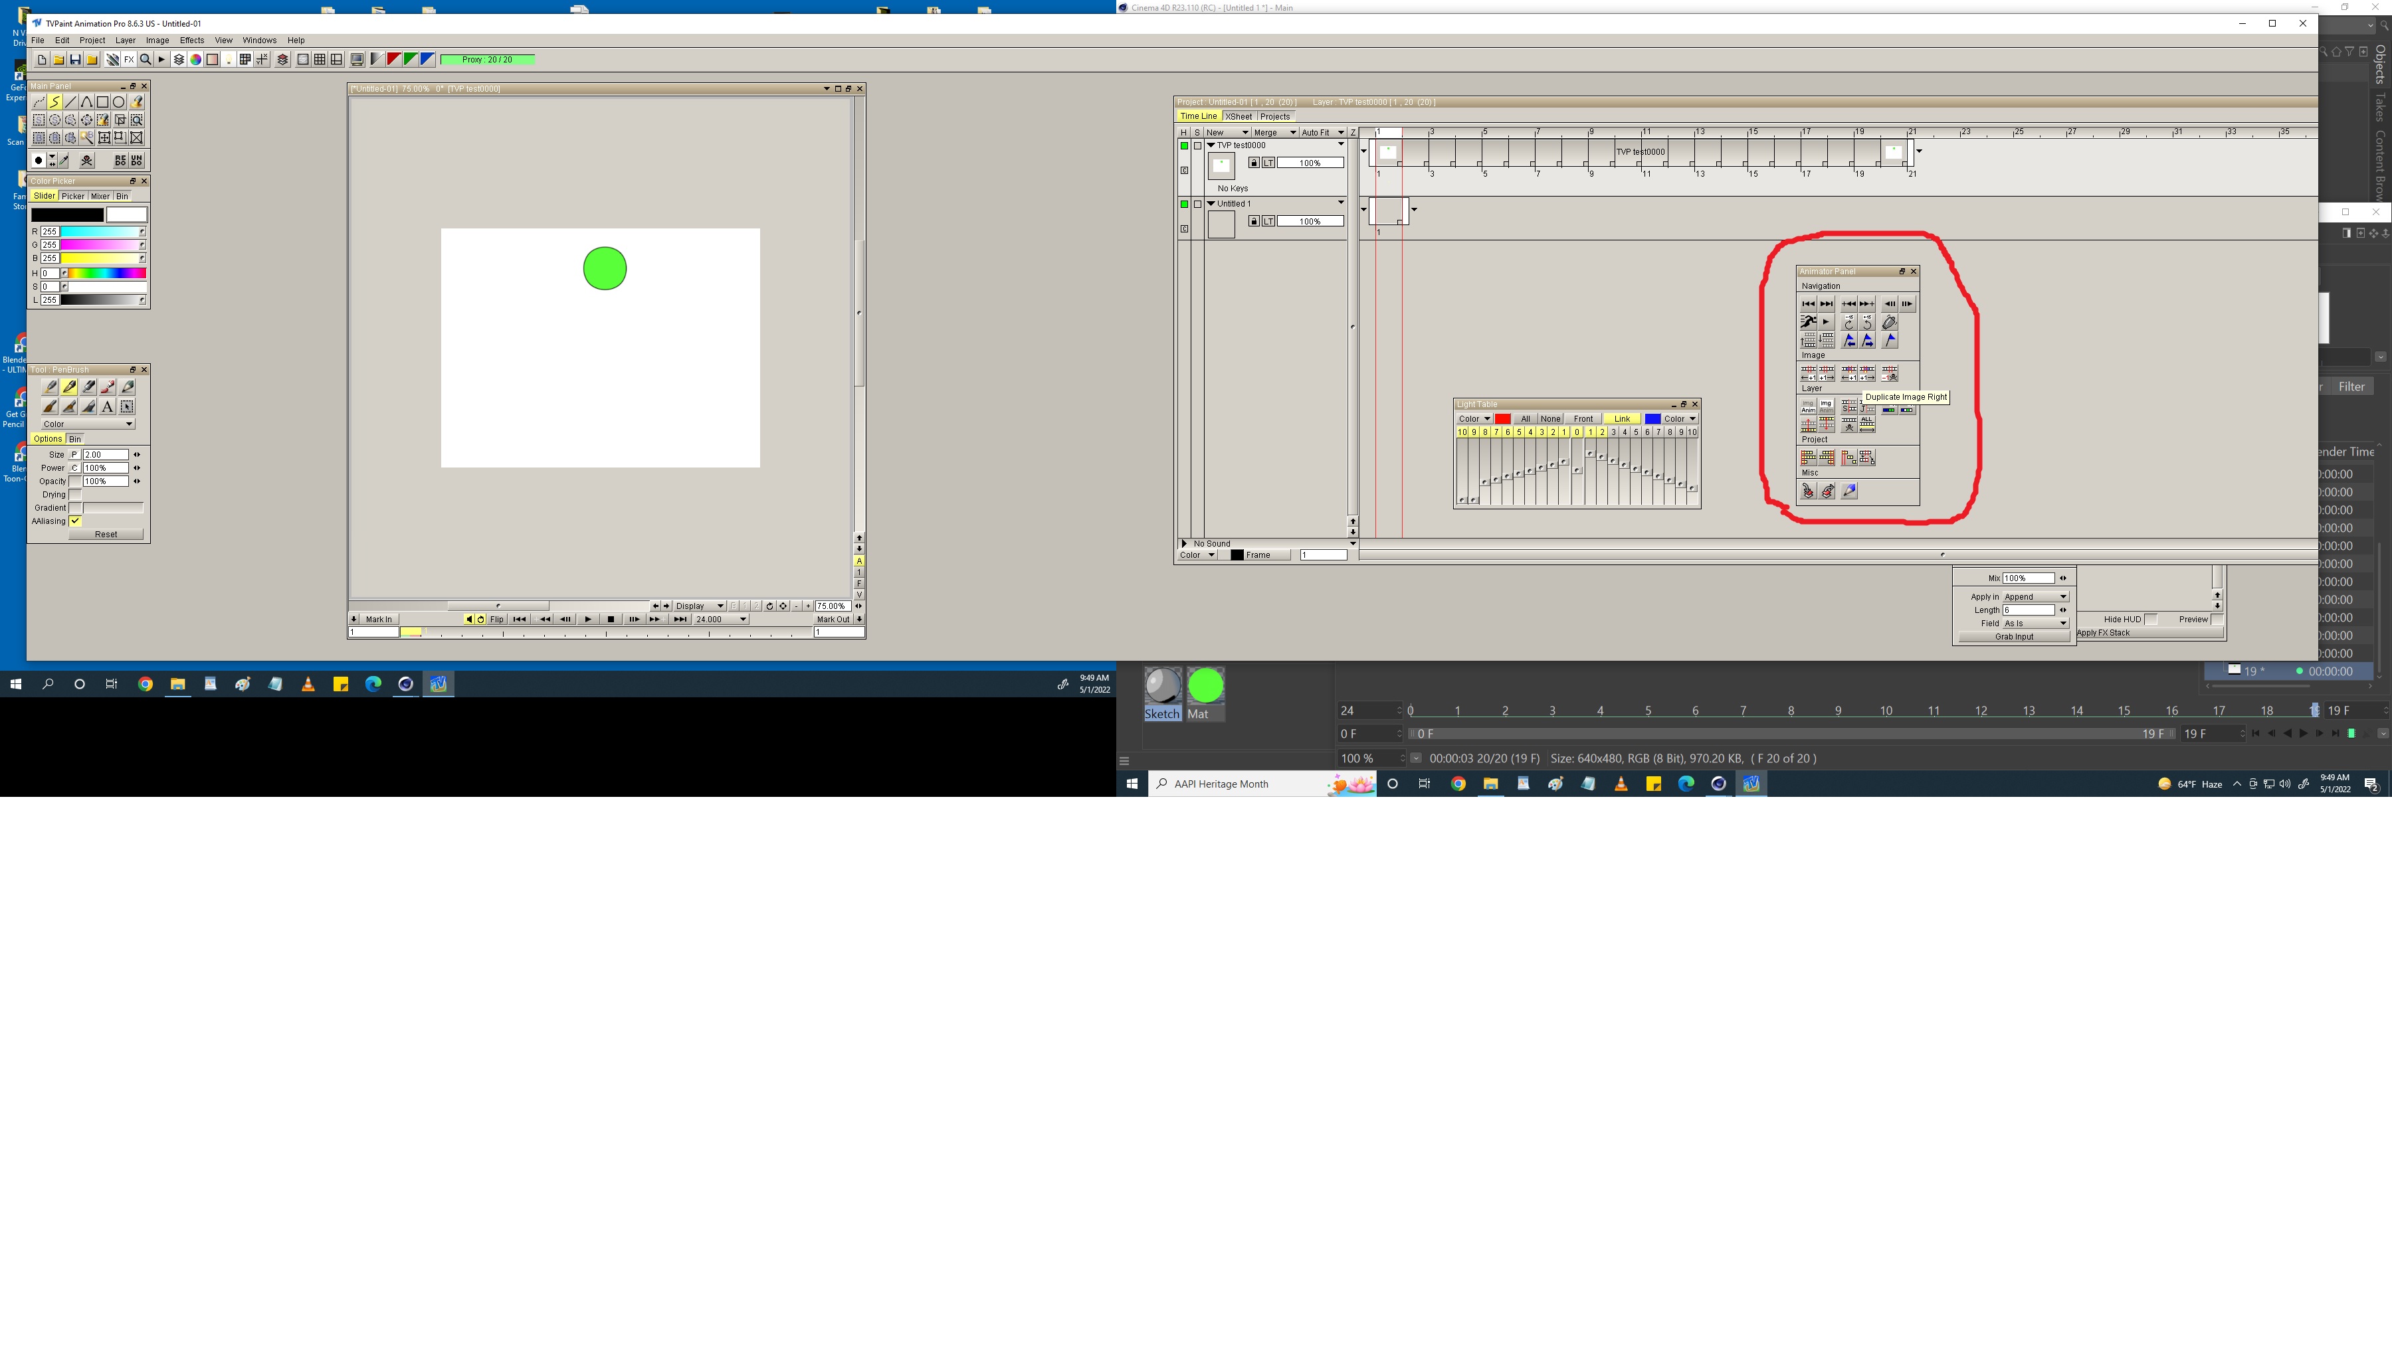Click the skull clear-image icon in Main Panel
This screenshot has width=2392, height=1360.
point(87,161)
